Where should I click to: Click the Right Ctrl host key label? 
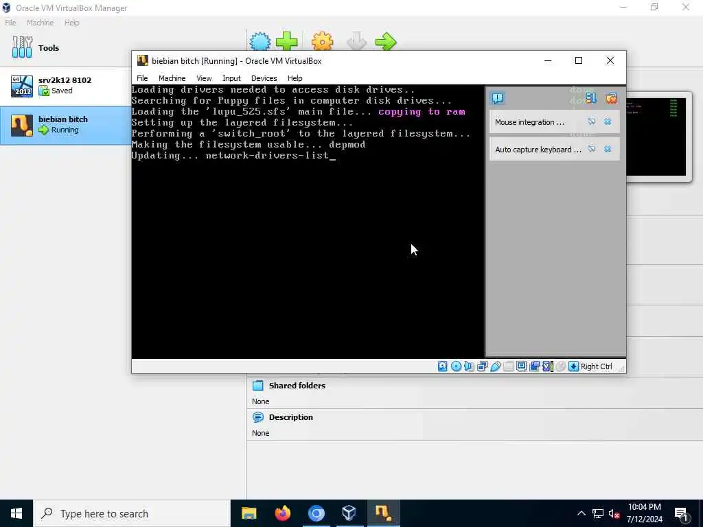tap(596, 366)
